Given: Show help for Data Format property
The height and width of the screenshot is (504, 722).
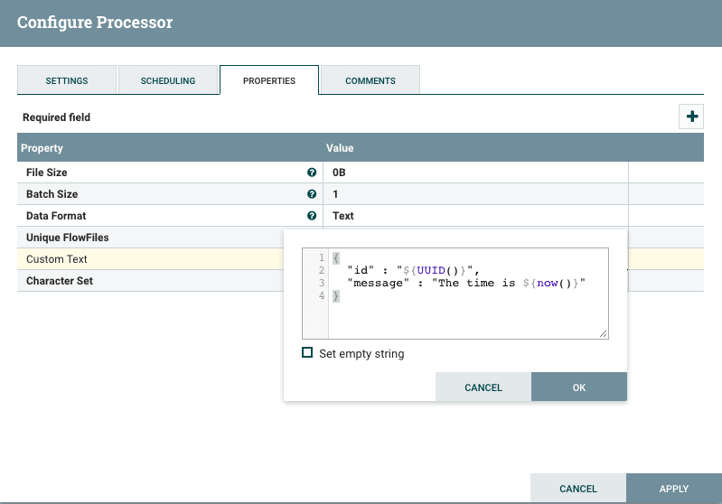Looking at the screenshot, I should (x=312, y=215).
